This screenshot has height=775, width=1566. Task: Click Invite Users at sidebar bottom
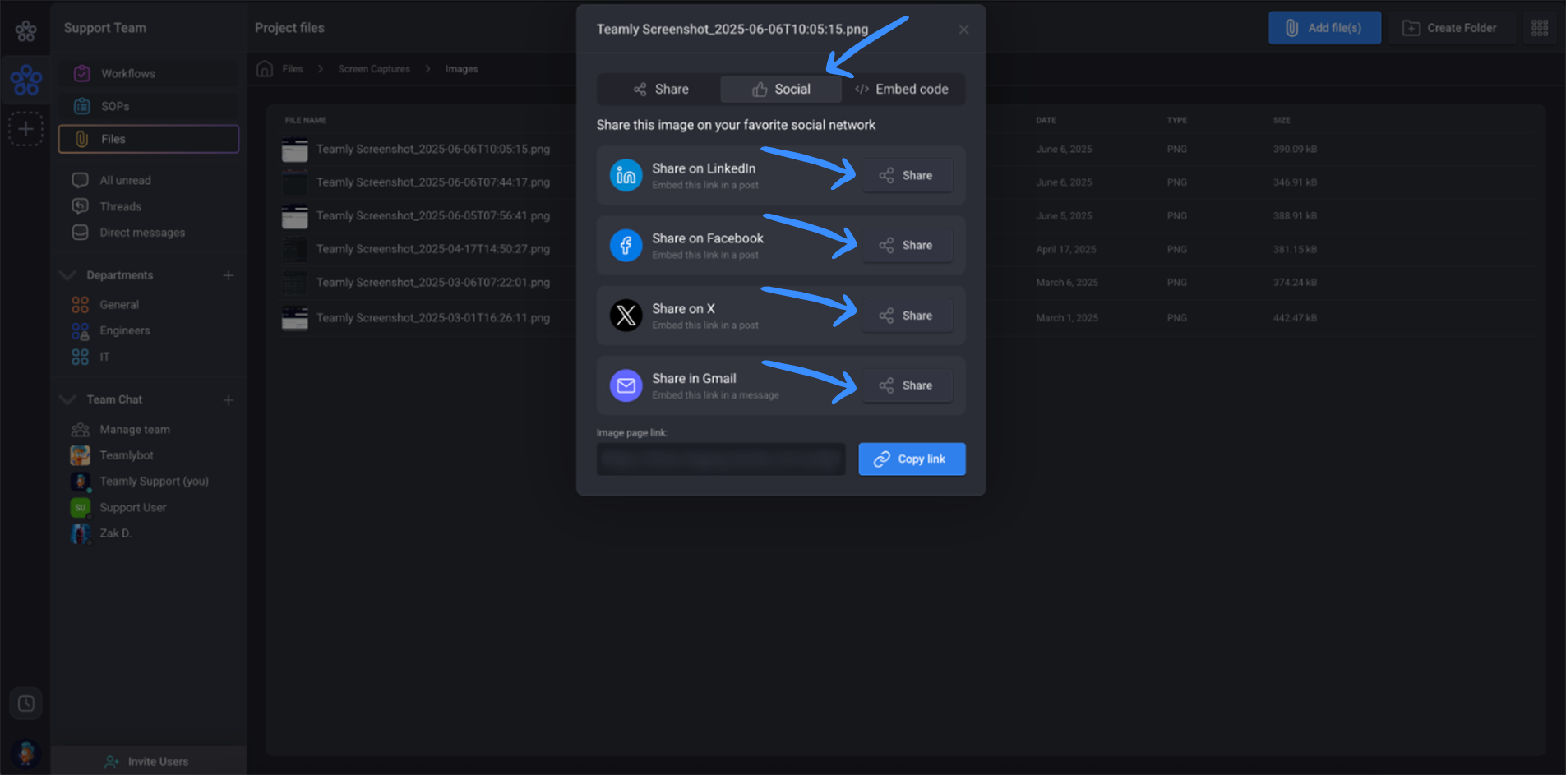(148, 762)
